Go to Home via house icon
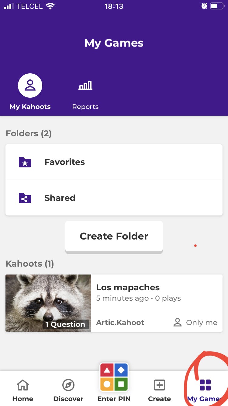Image resolution: width=228 pixels, height=406 pixels. click(x=23, y=385)
